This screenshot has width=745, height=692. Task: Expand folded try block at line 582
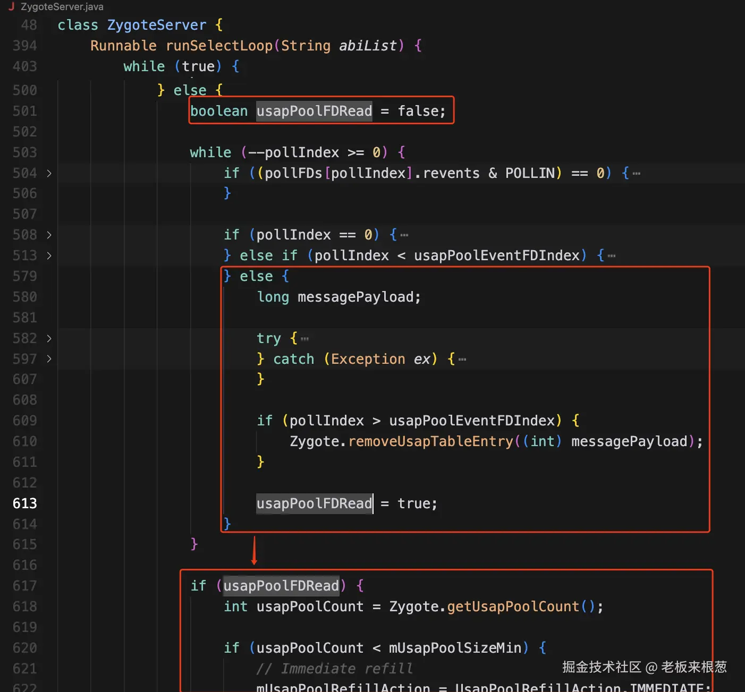[x=49, y=338]
